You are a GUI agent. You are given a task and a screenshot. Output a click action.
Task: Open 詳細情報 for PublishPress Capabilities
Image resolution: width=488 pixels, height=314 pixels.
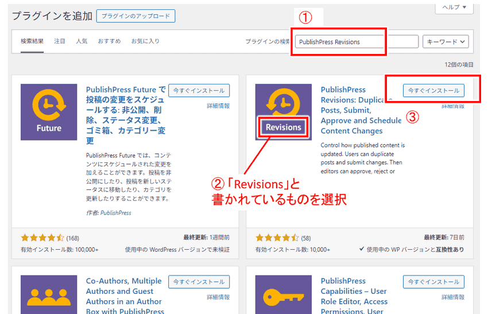[453, 297]
